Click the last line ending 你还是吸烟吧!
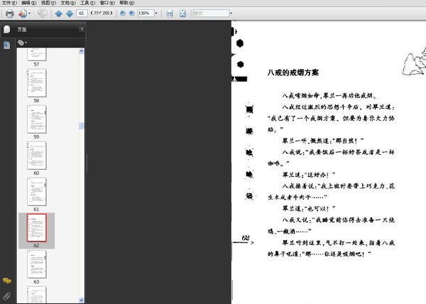 click(319, 254)
